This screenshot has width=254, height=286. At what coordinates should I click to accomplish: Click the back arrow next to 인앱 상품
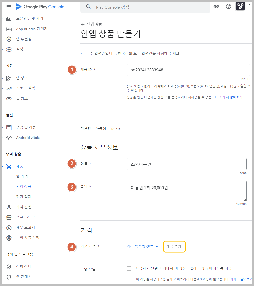[x=82, y=24]
